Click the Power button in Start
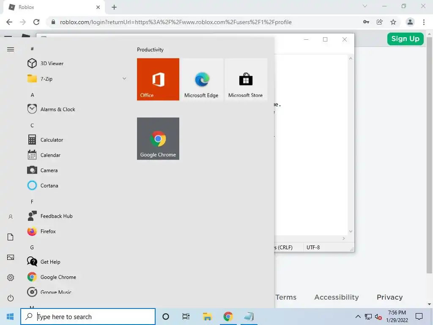Image resolution: width=433 pixels, height=325 pixels. (x=11, y=298)
